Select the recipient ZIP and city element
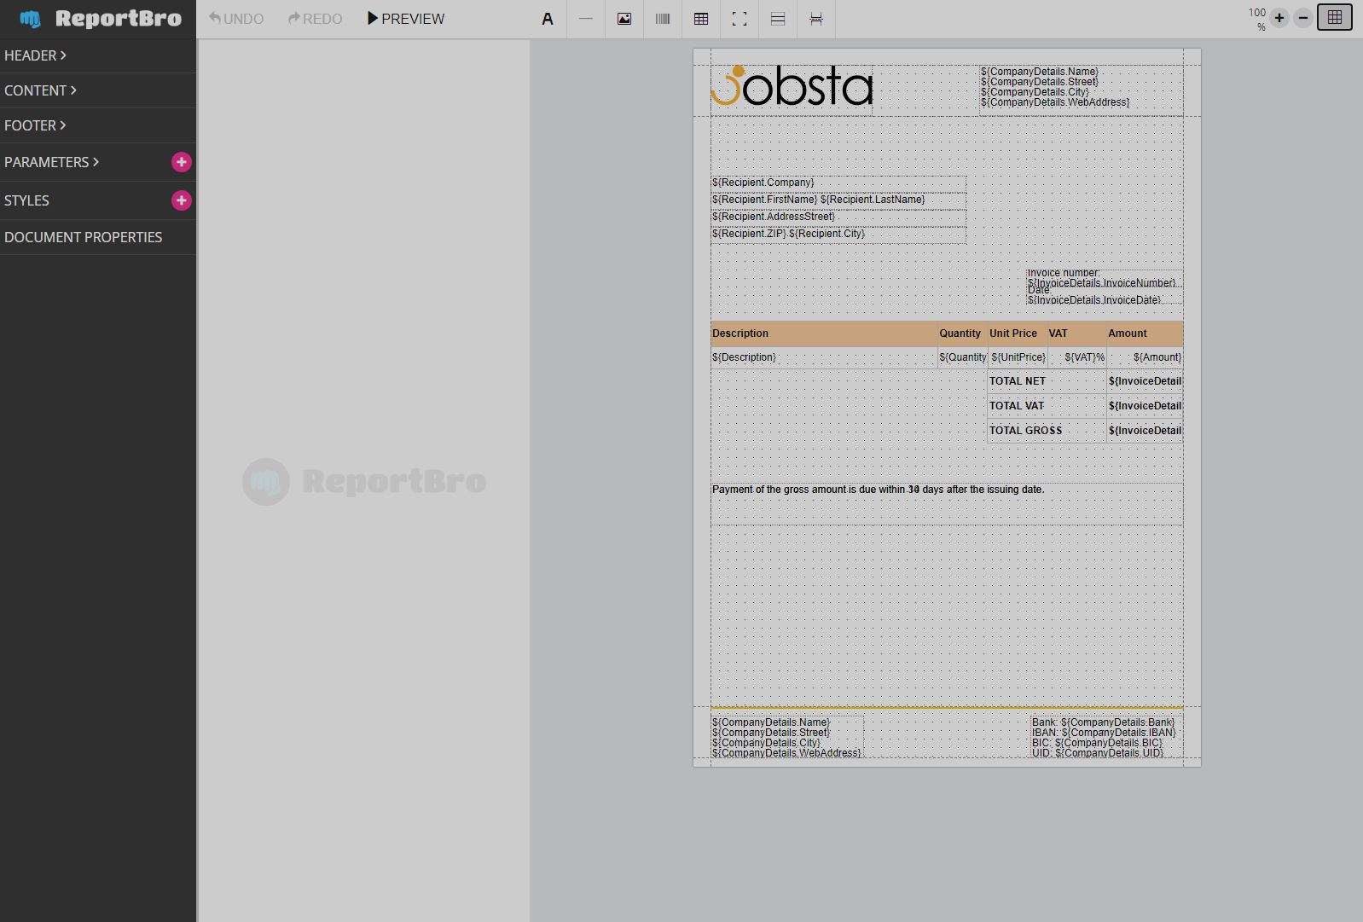The image size is (1363, 922). click(838, 234)
